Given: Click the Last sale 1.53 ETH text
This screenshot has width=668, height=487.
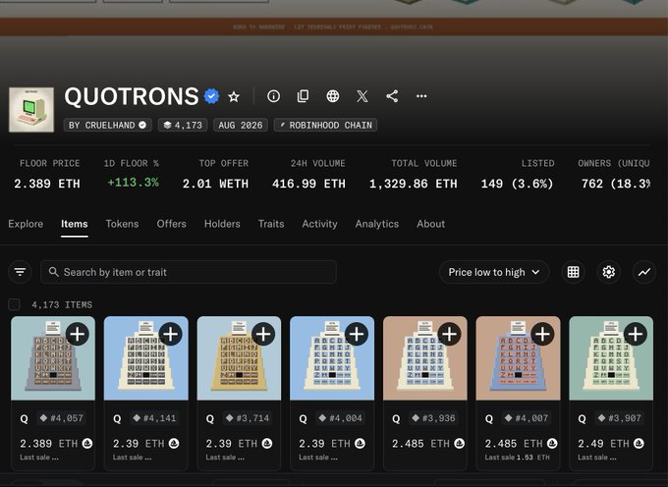Looking at the screenshot, I should pos(517,458).
